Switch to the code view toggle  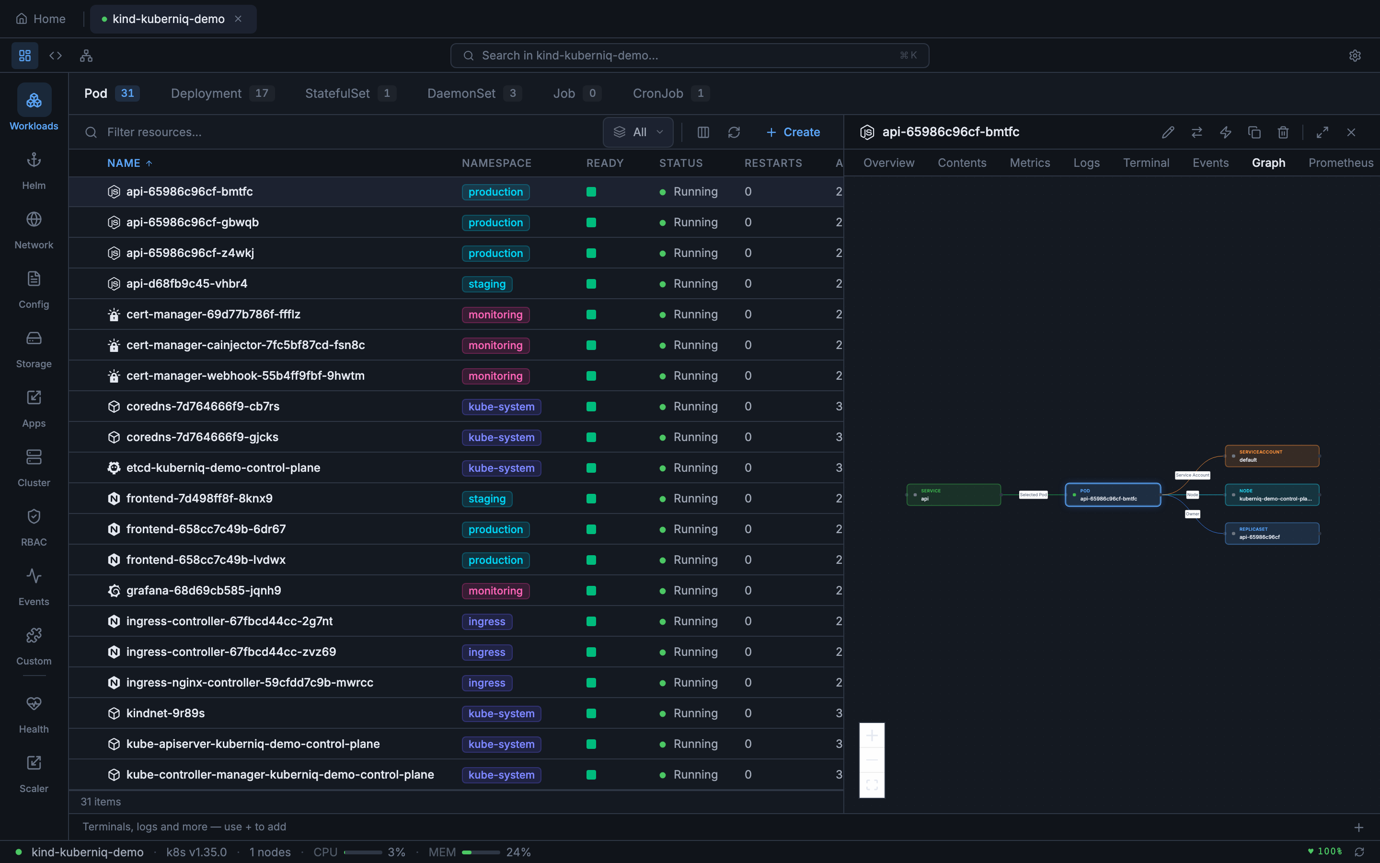coord(55,55)
